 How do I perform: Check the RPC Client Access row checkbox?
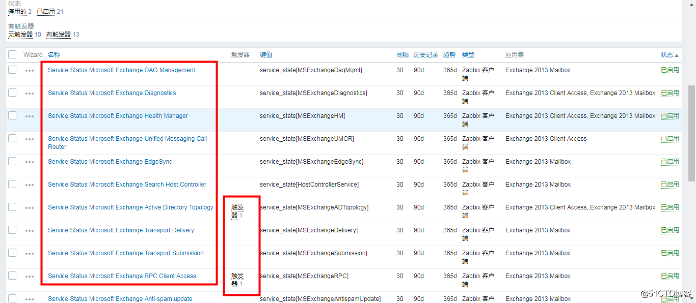(12, 276)
